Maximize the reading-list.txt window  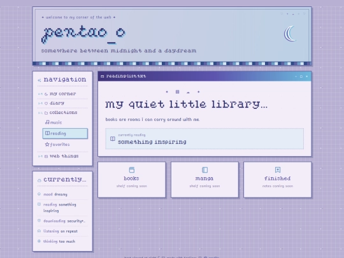coord(301,76)
